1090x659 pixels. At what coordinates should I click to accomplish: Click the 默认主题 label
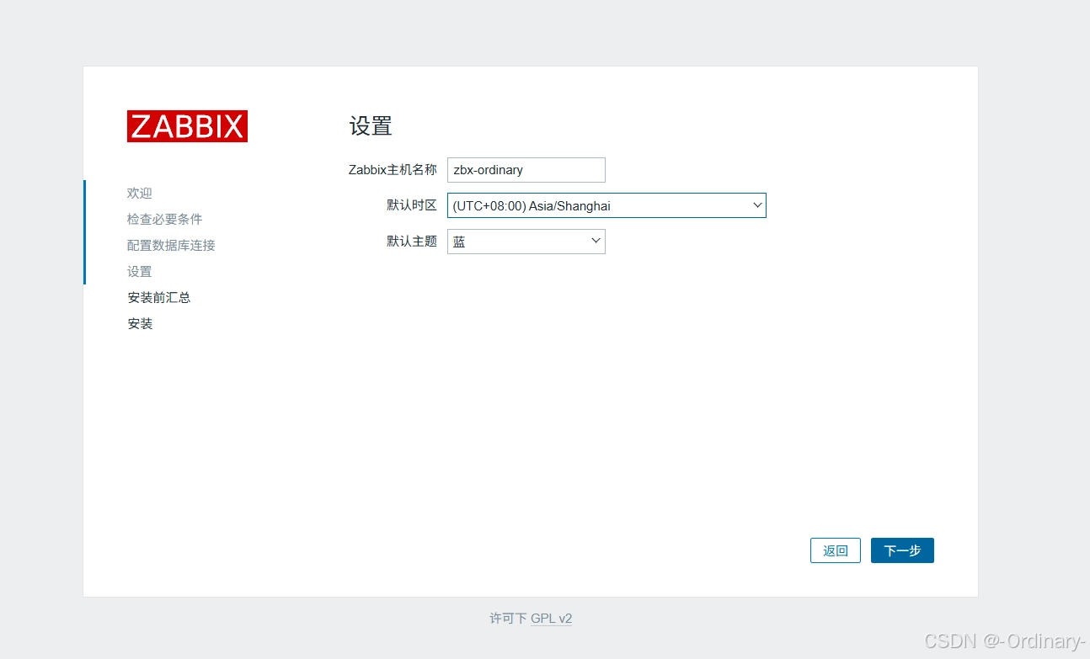[412, 242]
